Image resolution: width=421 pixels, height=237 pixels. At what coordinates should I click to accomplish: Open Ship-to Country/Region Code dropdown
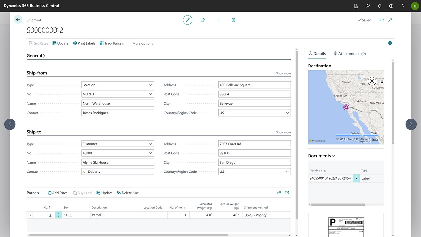288,171
